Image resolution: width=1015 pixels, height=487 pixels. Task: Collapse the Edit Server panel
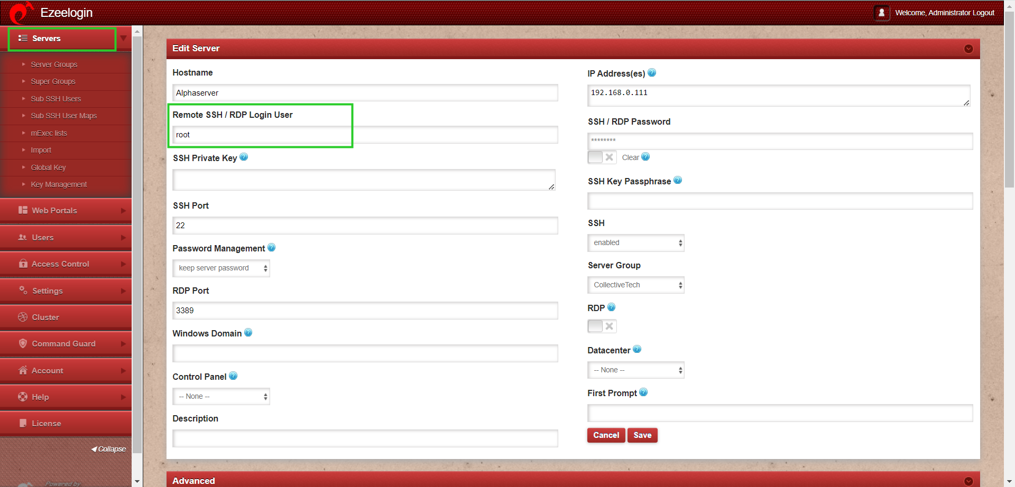point(968,49)
